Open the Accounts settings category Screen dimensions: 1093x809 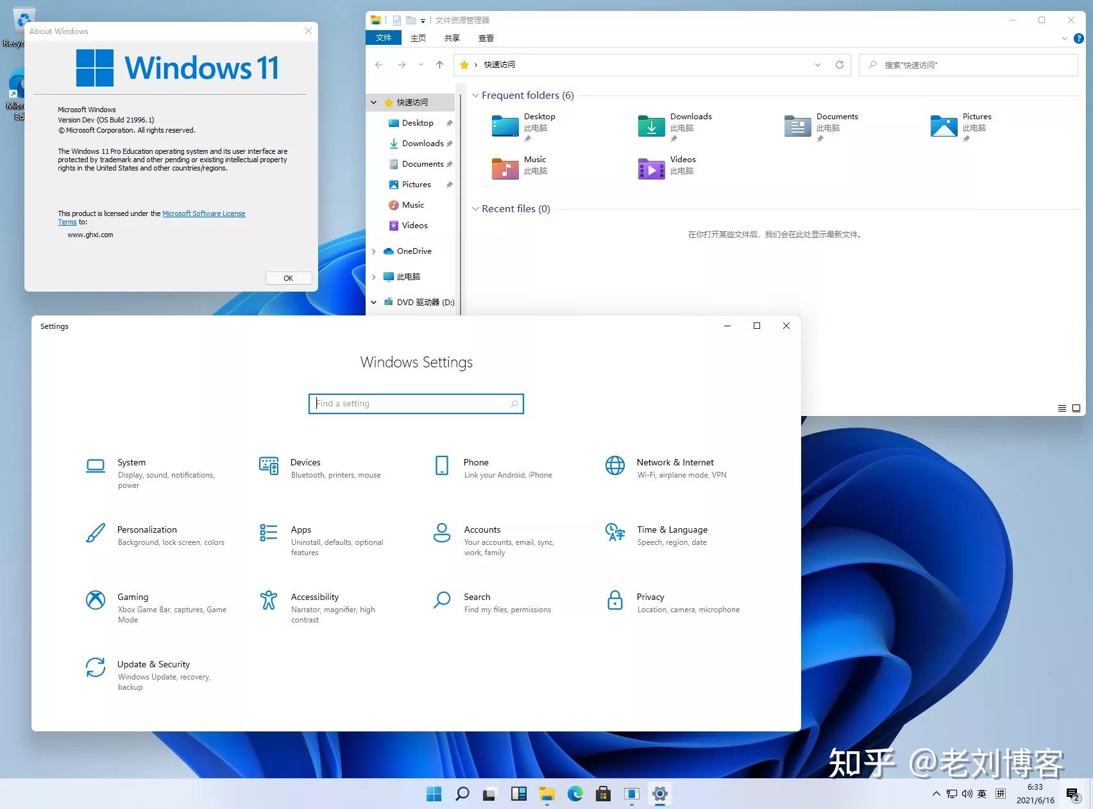click(494, 540)
